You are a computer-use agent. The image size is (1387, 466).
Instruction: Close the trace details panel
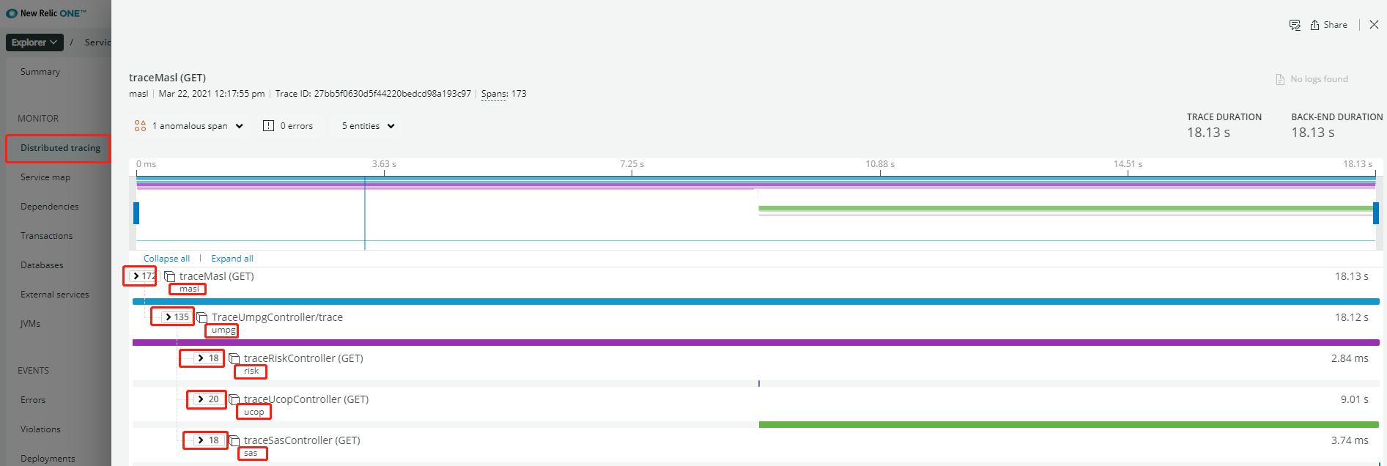click(x=1374, y=25)
